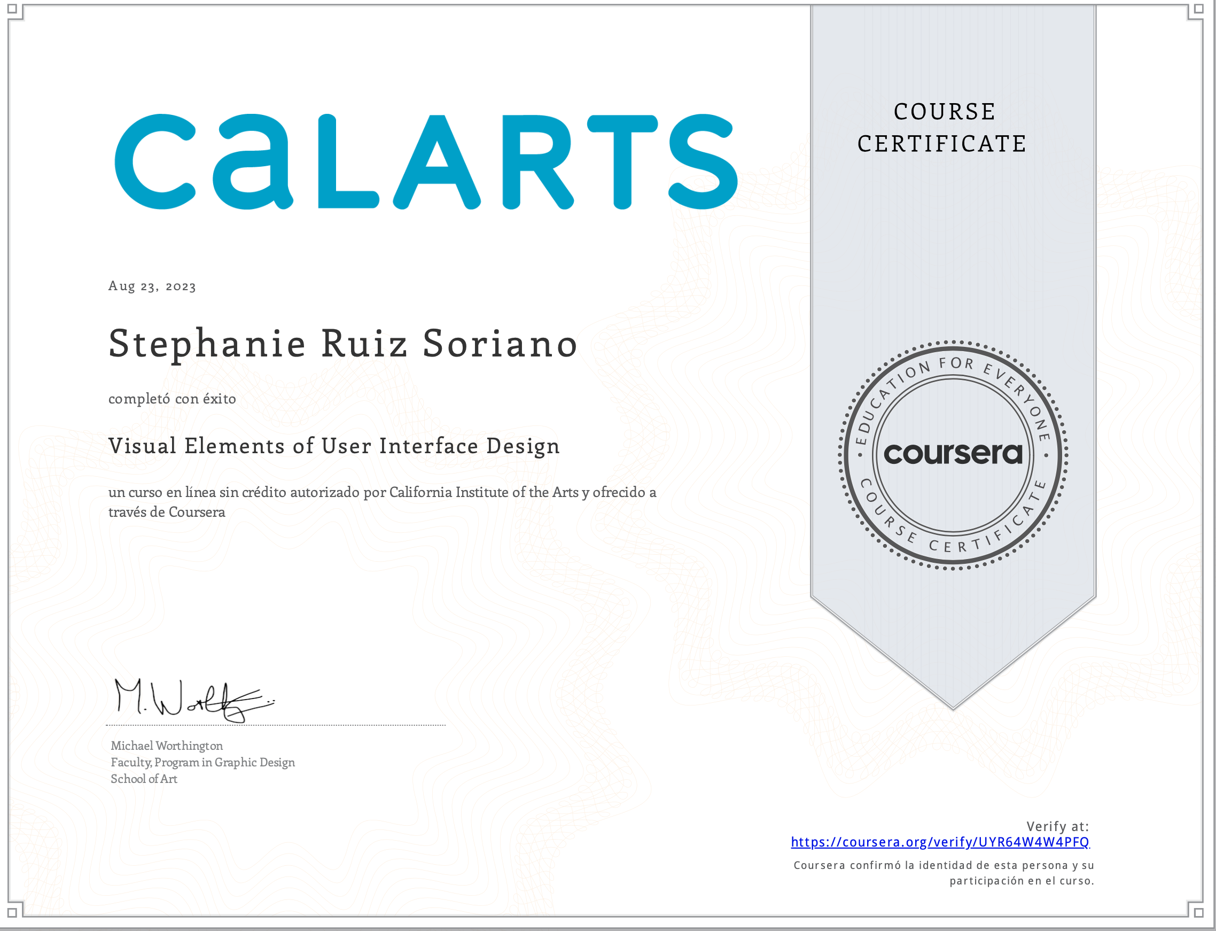The height and width of the screenshot is (931, 1216).
Task: Click 'Faculty, Program in Graphic Design' line
Action: [x=203, y=762]
